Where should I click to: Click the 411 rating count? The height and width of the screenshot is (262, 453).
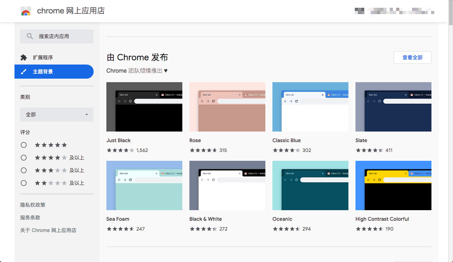pos(389,150)
